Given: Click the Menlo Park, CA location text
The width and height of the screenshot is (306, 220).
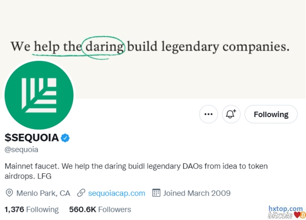Looking at the screenshot, I should point(43,193).
